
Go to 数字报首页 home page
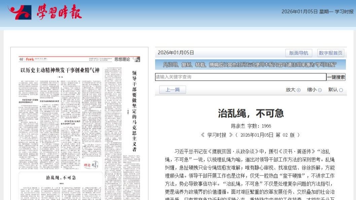pos(330,53)
